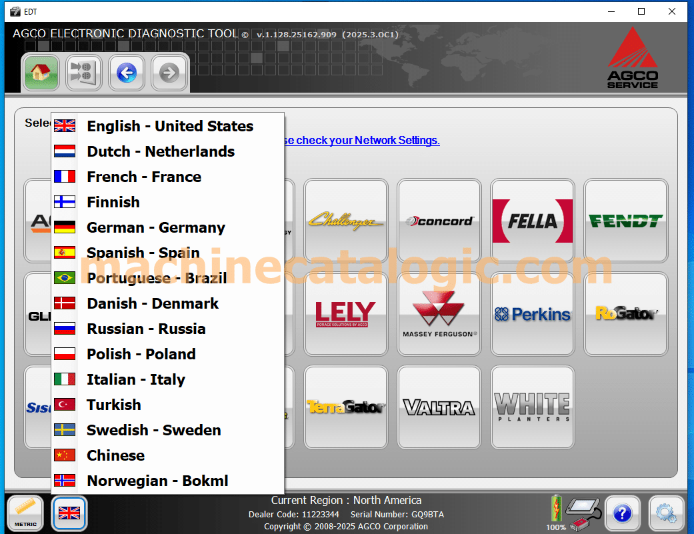
Task: Choose the TerraGator brand tile
Action: 346,407
